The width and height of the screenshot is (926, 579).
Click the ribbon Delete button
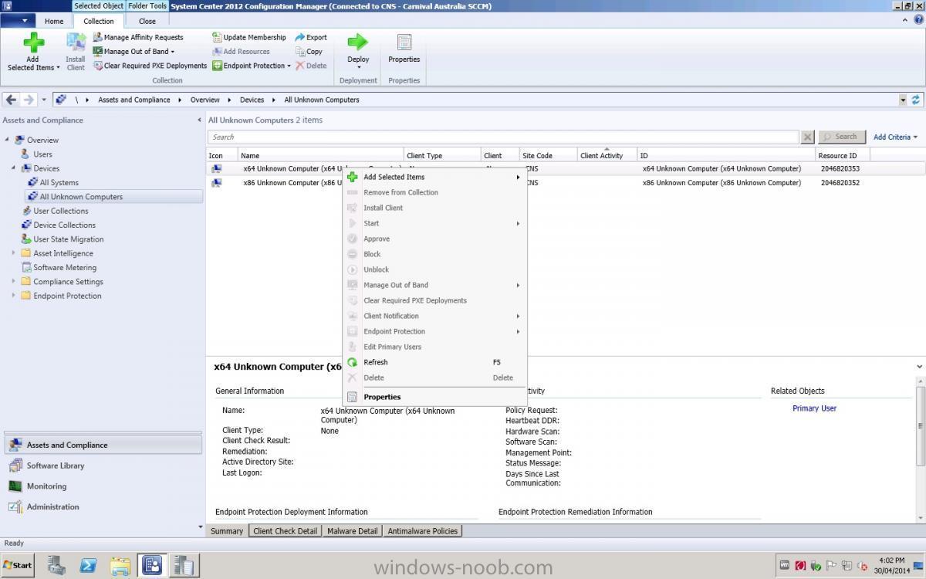pyautogui.click(x=311, y=66)
